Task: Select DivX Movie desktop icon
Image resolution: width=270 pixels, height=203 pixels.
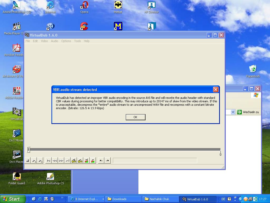Action: [16, 136]
